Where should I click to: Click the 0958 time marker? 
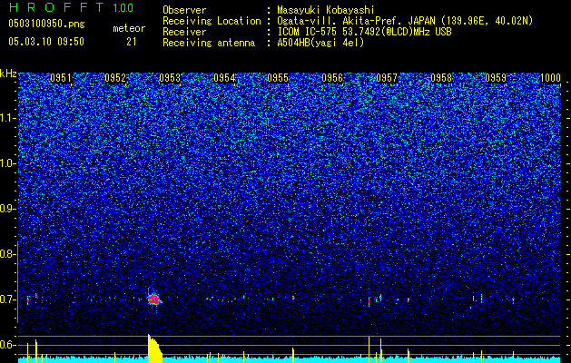point(441,78)
